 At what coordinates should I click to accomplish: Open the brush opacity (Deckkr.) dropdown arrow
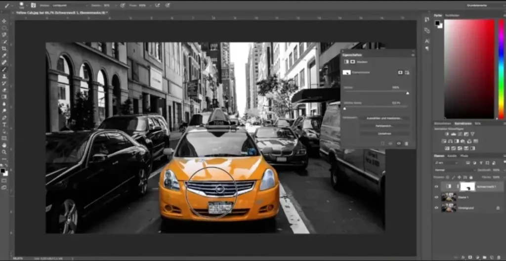click(116, 5)
